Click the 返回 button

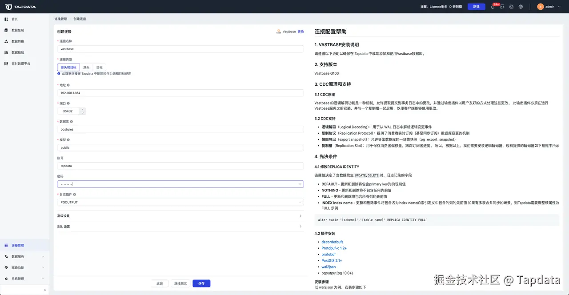[159, 283]
